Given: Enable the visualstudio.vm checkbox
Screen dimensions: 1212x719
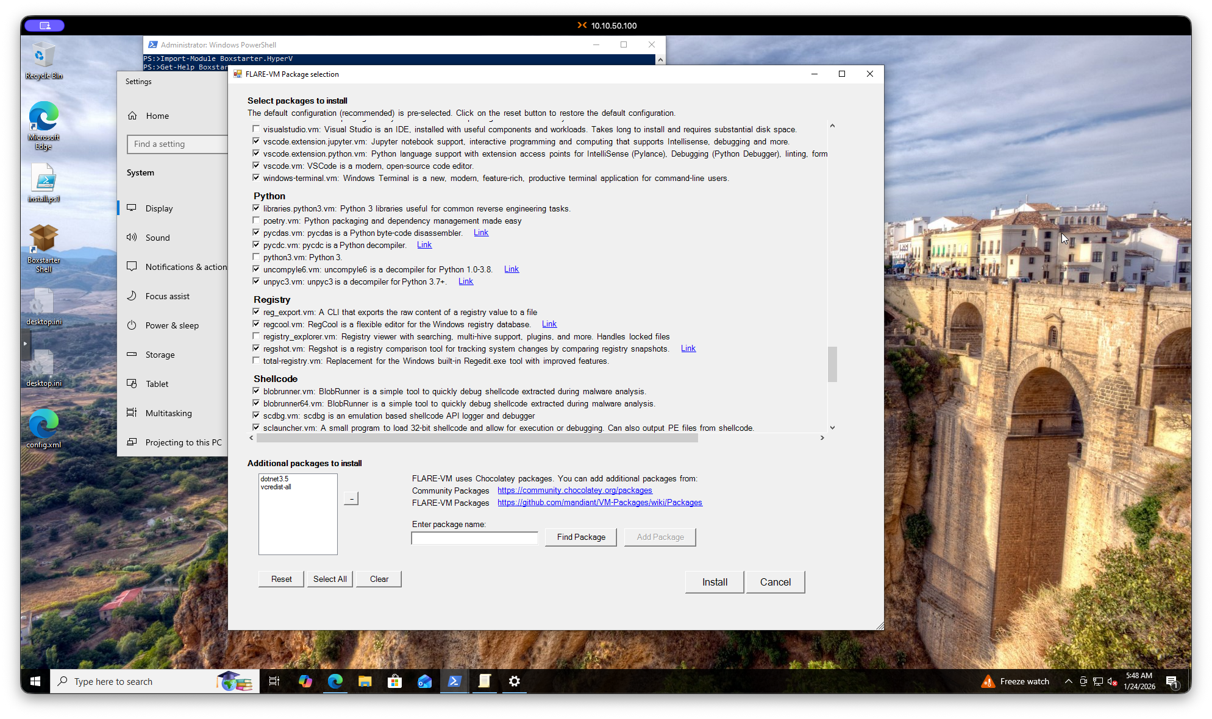Looking at the screenshot, I should pyautogui.click(x=256, y=129).
